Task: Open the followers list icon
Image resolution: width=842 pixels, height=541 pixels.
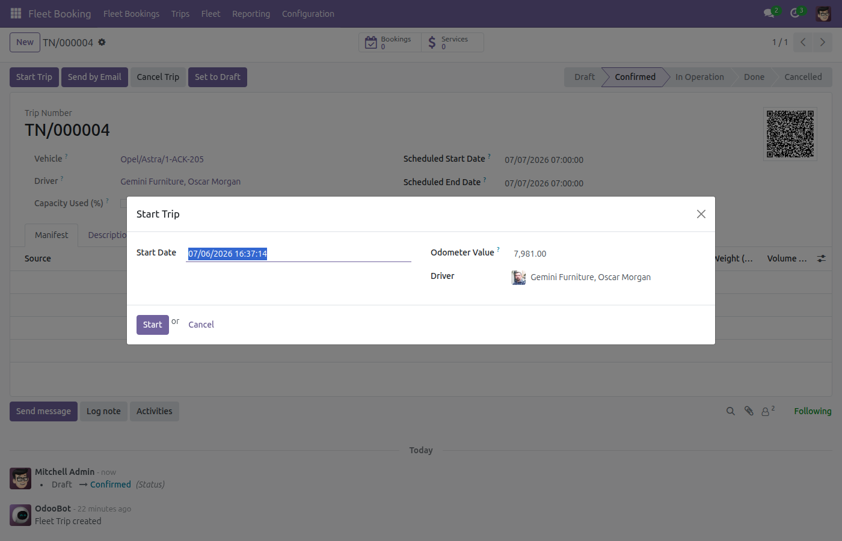Action: pyautogui.click(x=768, y=411)
